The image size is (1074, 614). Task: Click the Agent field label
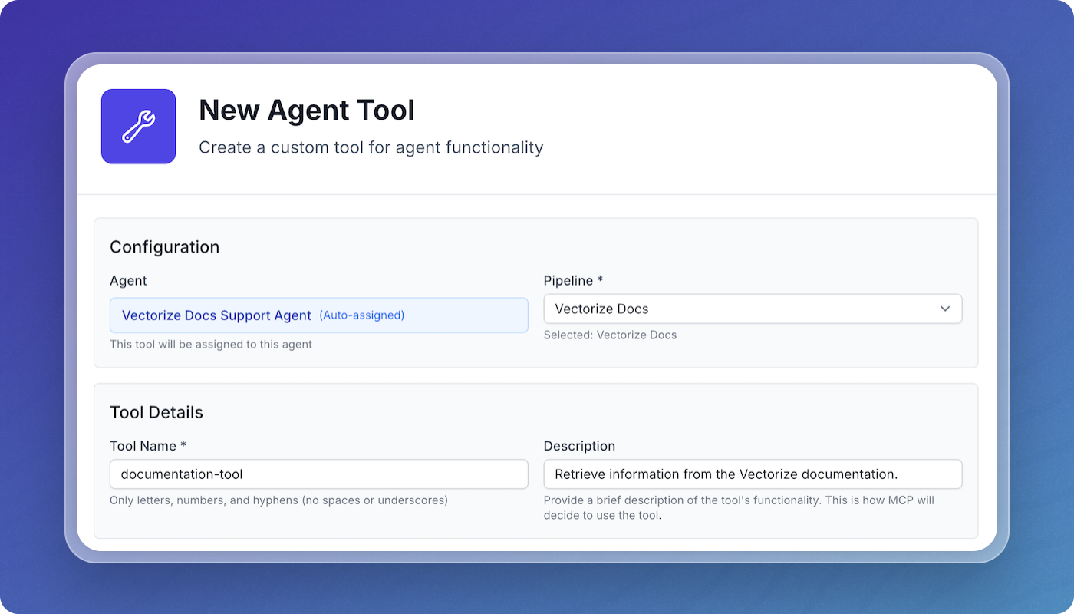128,281
